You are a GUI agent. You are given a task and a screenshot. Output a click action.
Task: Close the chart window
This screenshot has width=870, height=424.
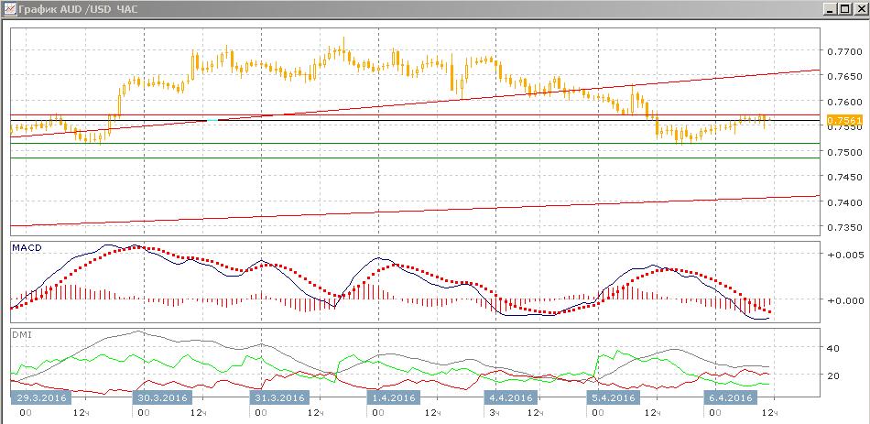coord(859,9)
